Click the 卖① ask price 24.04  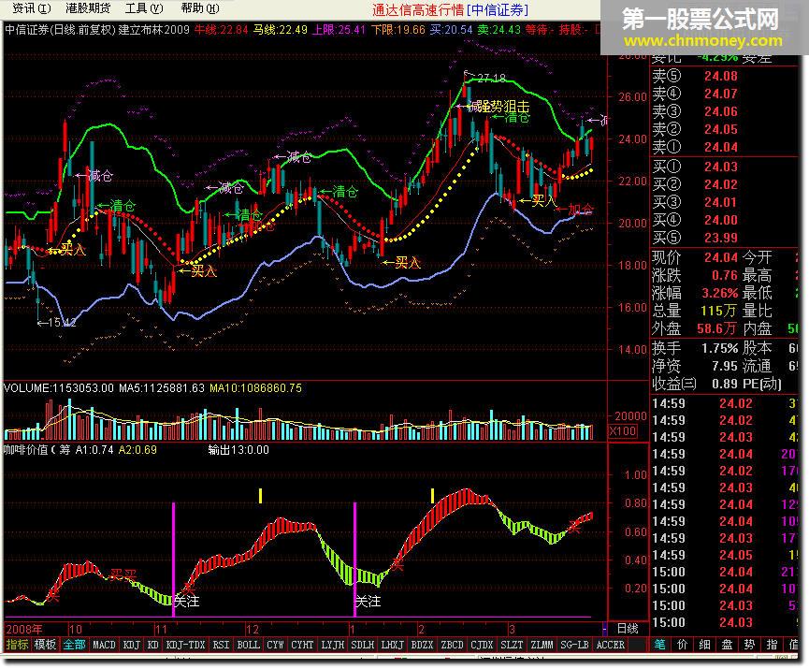(x=721, y=147)
